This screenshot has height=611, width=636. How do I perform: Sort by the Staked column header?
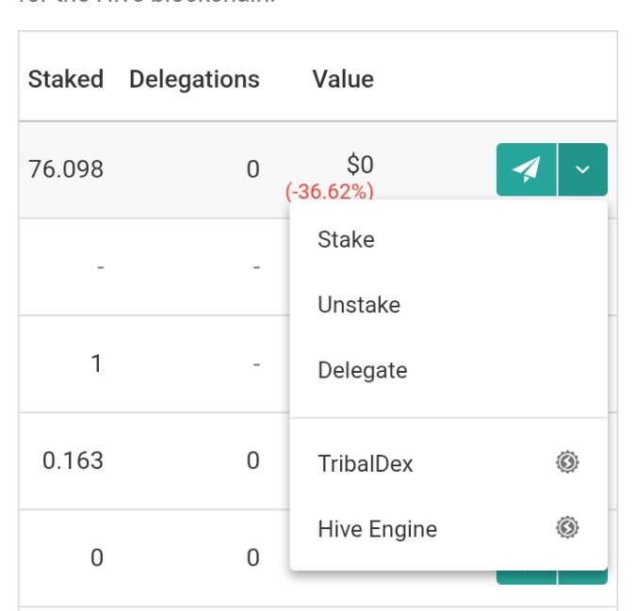66,79
